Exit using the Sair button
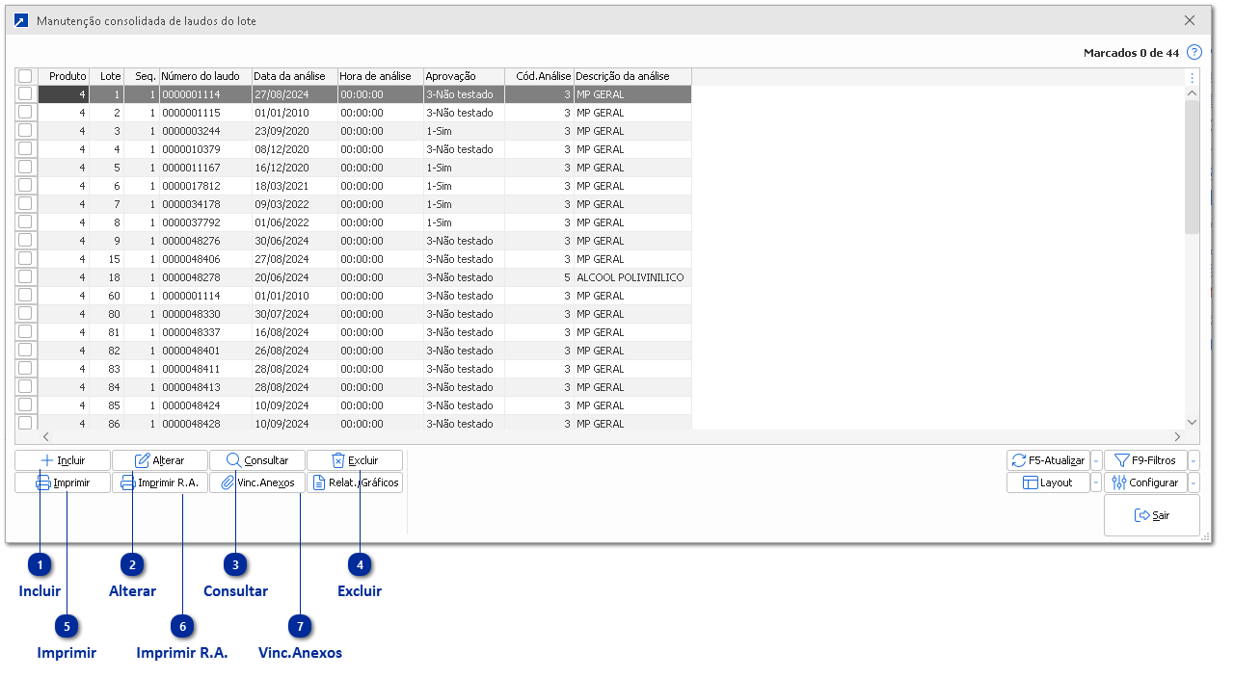This screenshot has height=678, width=1234. point(1152,515)
